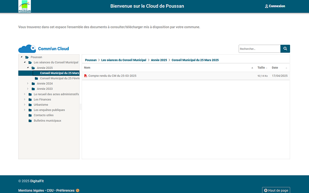Click the Contacts utiles folder icon
The height and width of the screenshot is (193, 309).
[30, 115]
